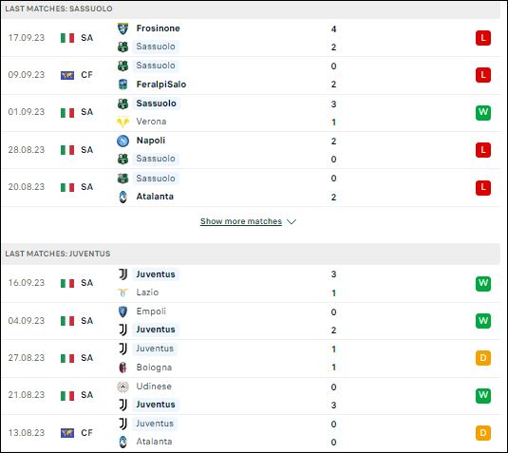
Task: Open the Show more matches link
Action: click(241, 221)
